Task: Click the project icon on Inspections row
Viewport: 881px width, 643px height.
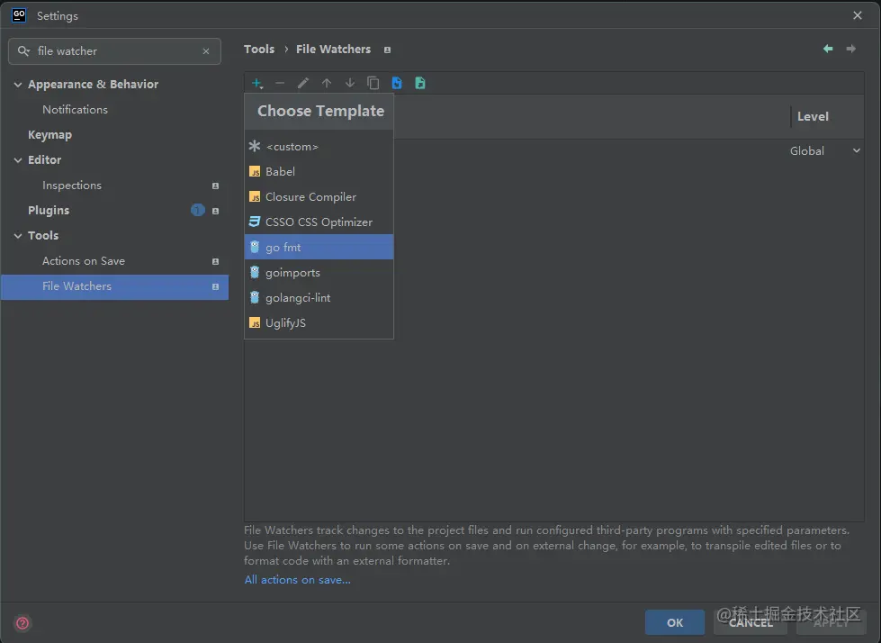Action: pyautogui.click(x=215, y=186)
